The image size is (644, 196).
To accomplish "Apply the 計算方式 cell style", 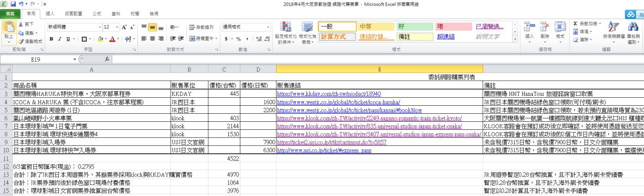I will [x=334, y=37].
